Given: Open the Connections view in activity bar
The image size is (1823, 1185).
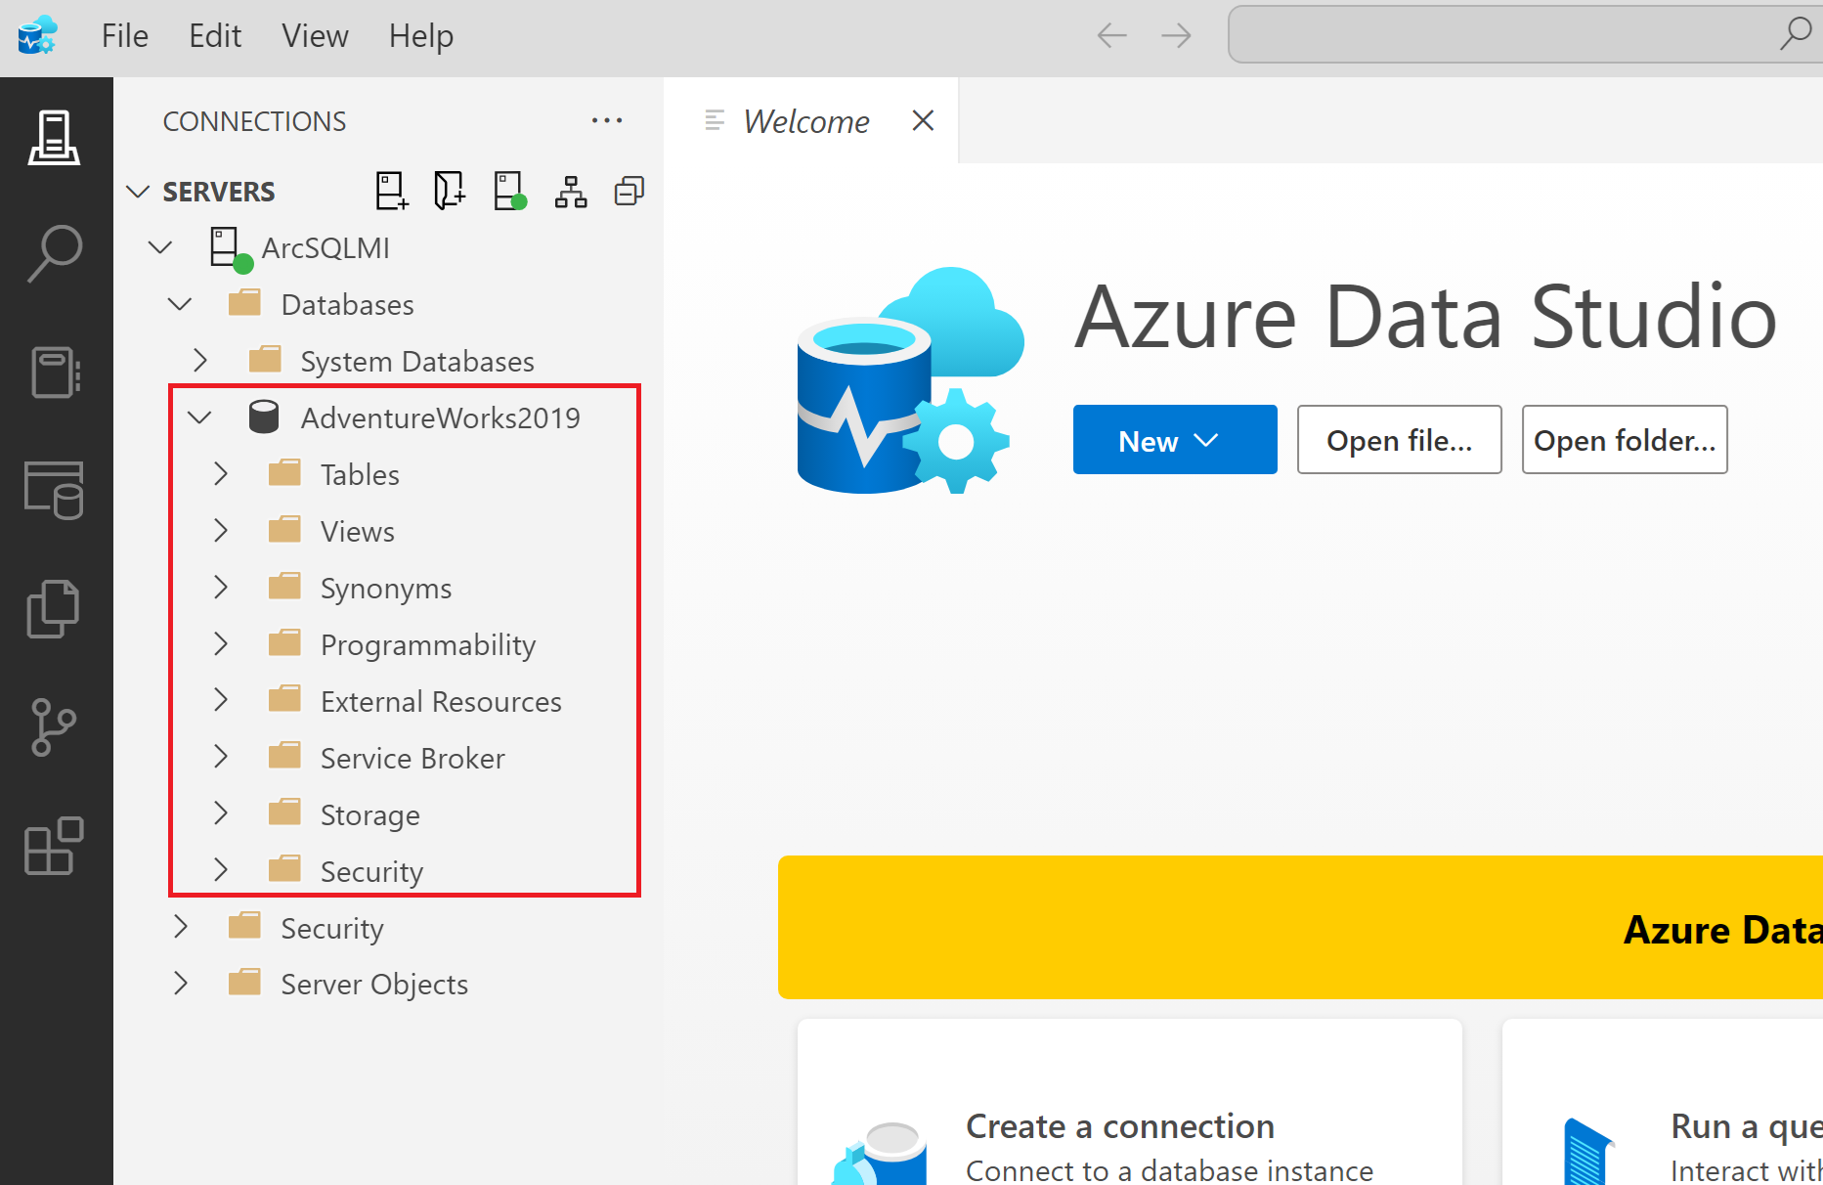Looking at the screenshot, I should [x=55, y=137].
